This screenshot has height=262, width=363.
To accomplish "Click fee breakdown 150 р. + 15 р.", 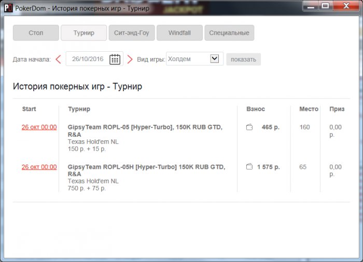I will coord(87,149).
